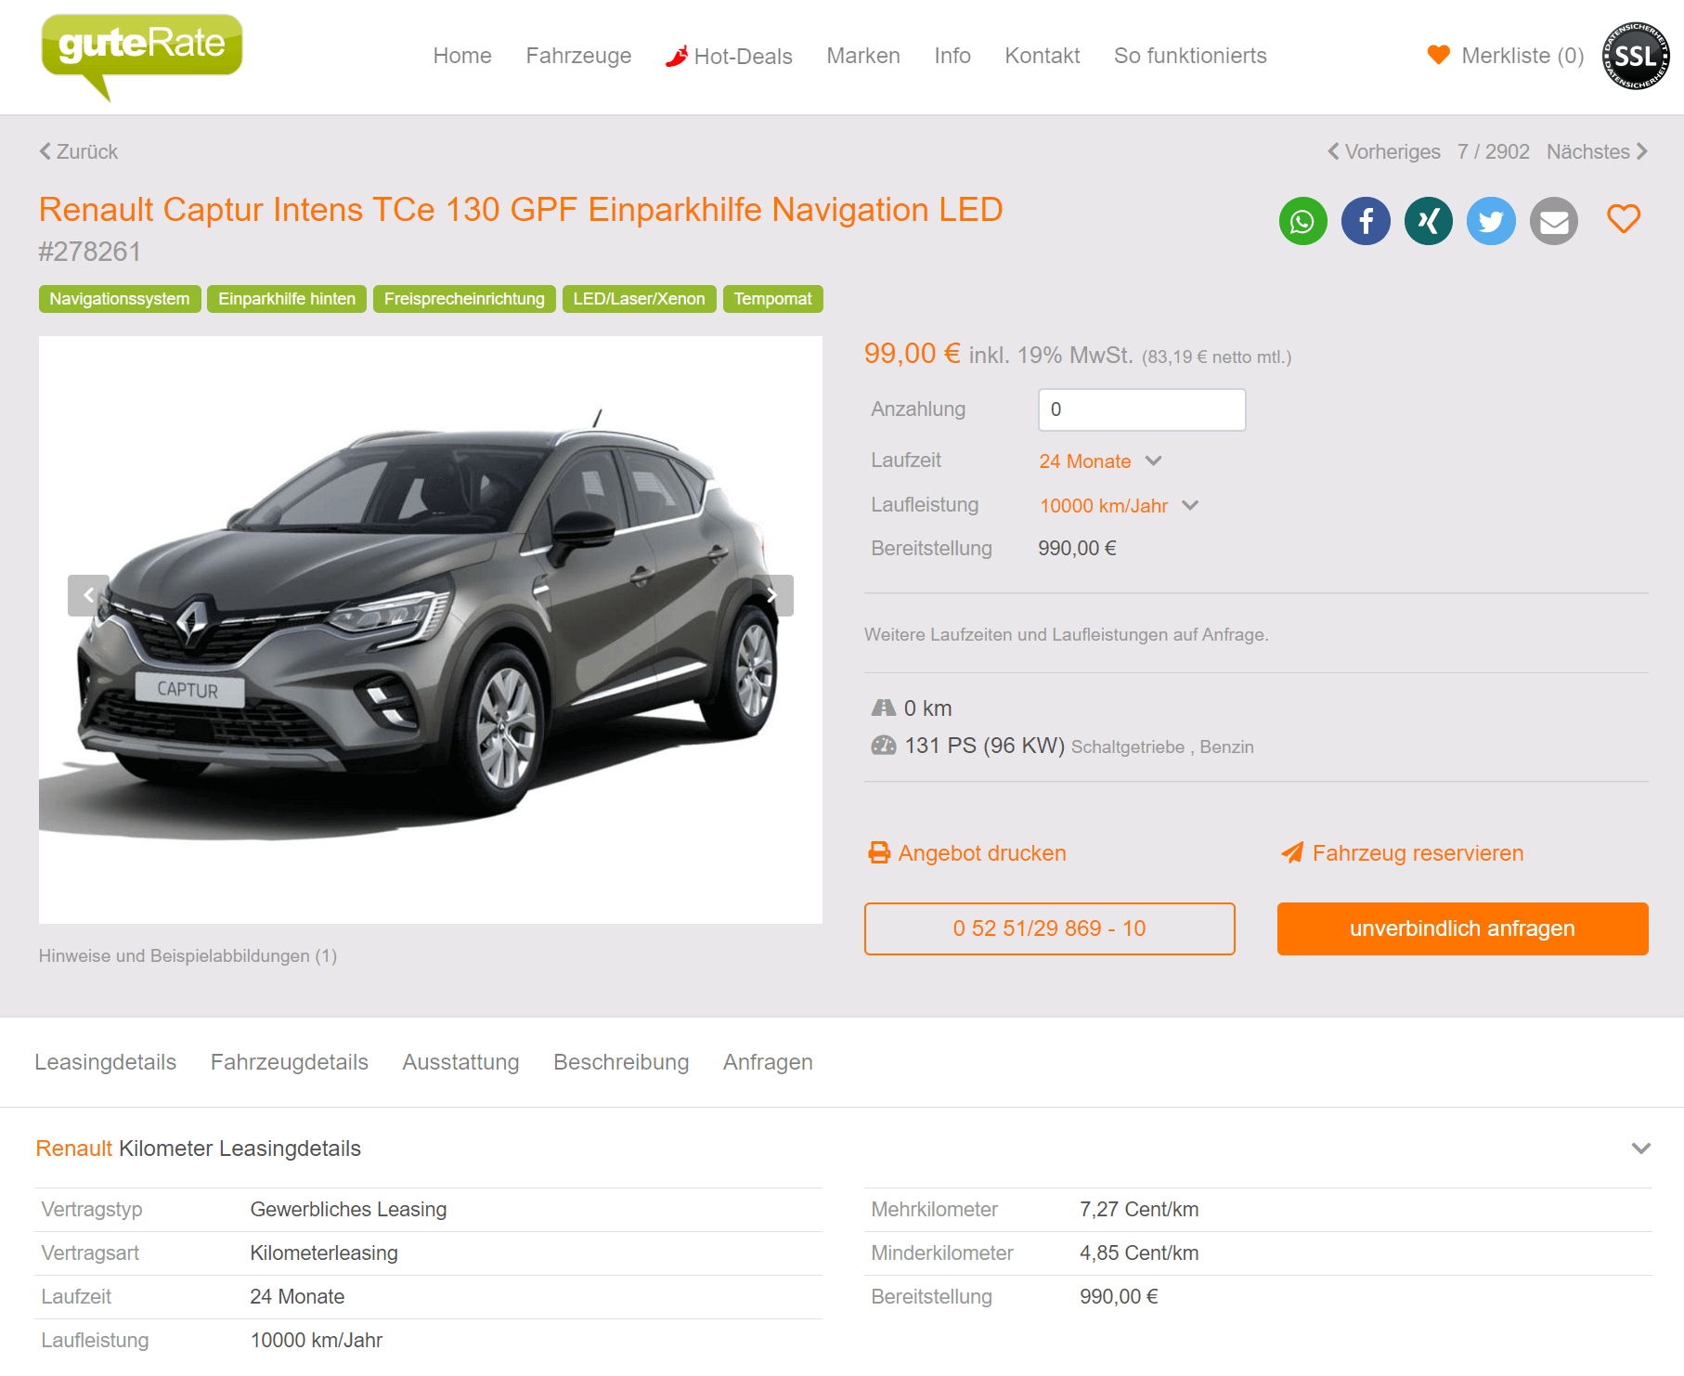Share the offer via WhatsApp icon
Screen dimensions: 1684x1376
1302,221
